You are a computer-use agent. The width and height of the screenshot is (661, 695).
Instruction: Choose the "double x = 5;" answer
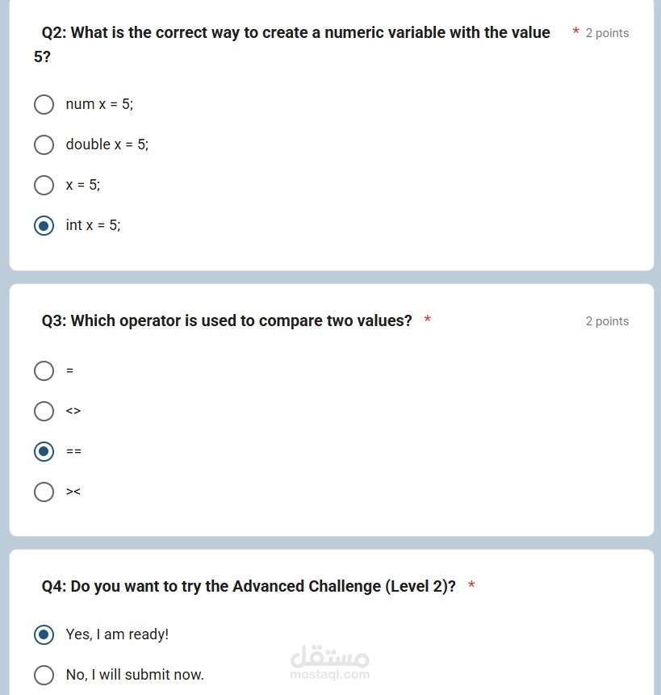coord(44,144)
